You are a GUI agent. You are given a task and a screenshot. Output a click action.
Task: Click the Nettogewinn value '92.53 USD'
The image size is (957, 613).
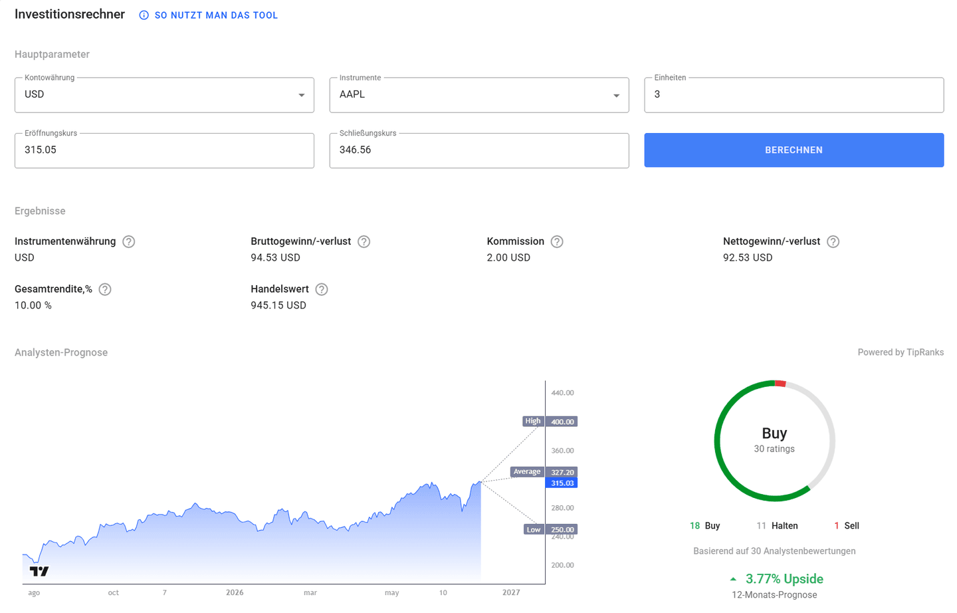click(748, 258)
